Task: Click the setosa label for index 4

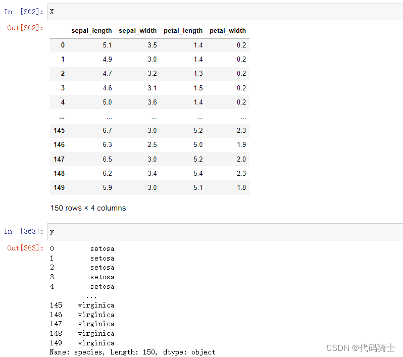Action: [103, 287]
